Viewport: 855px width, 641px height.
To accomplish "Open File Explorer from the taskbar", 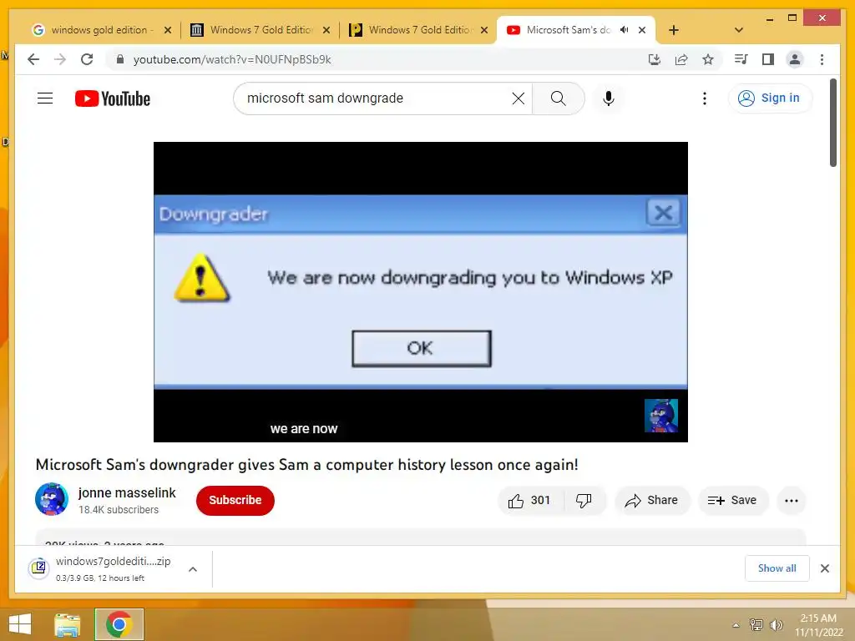I will coord(68,624).
